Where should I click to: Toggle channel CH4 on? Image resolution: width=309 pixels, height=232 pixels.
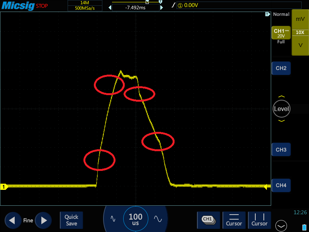[x=281, y=186]
